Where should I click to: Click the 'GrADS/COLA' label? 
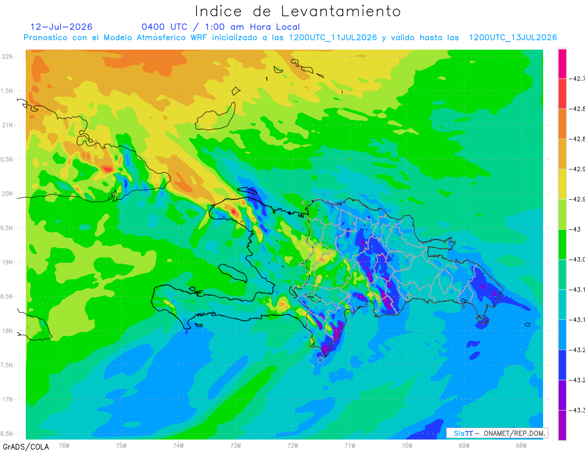(x=26, y=447)
